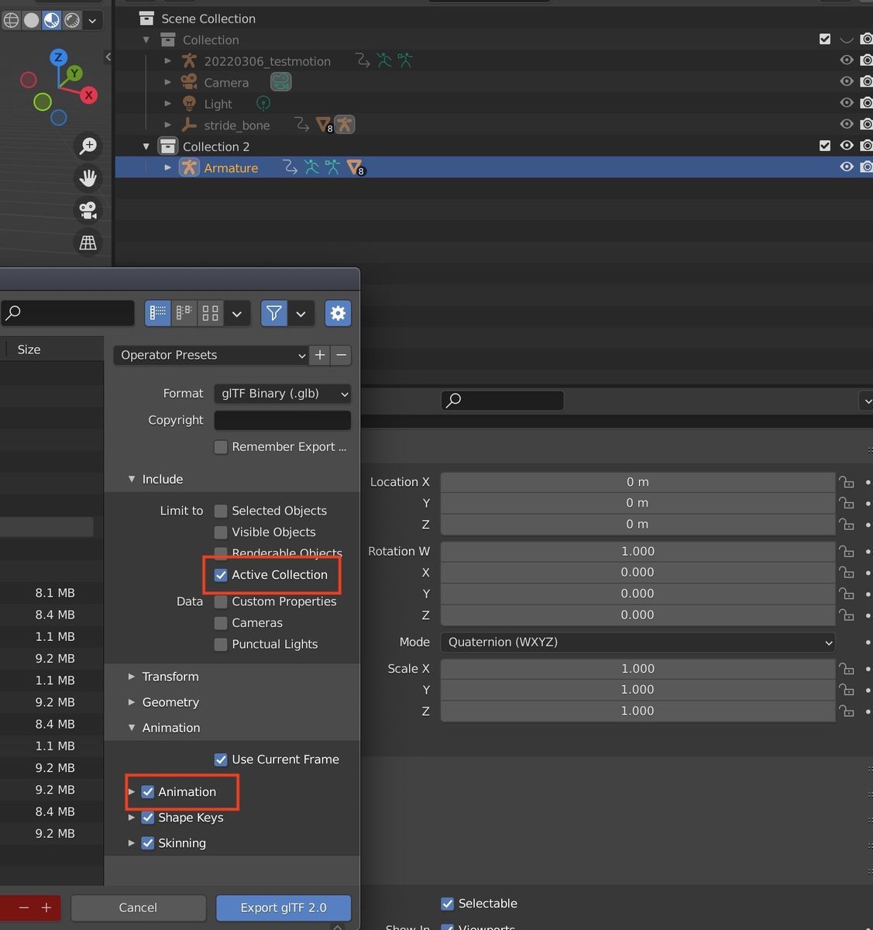
Task: Toggle camera view using the camera icon
Action: coord(87,210)
